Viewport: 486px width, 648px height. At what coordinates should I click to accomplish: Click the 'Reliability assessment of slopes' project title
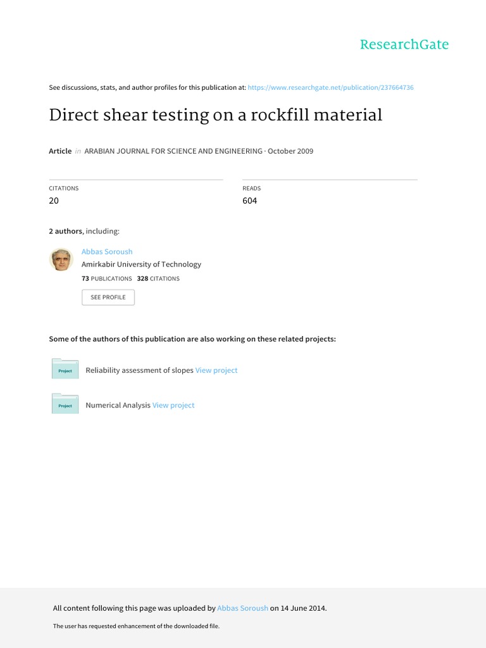click(x=139, y=370)
